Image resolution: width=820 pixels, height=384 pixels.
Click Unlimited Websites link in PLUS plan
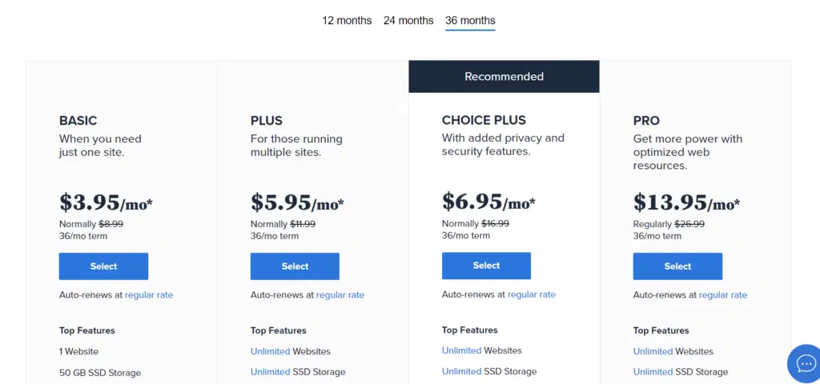pos(270,351)
